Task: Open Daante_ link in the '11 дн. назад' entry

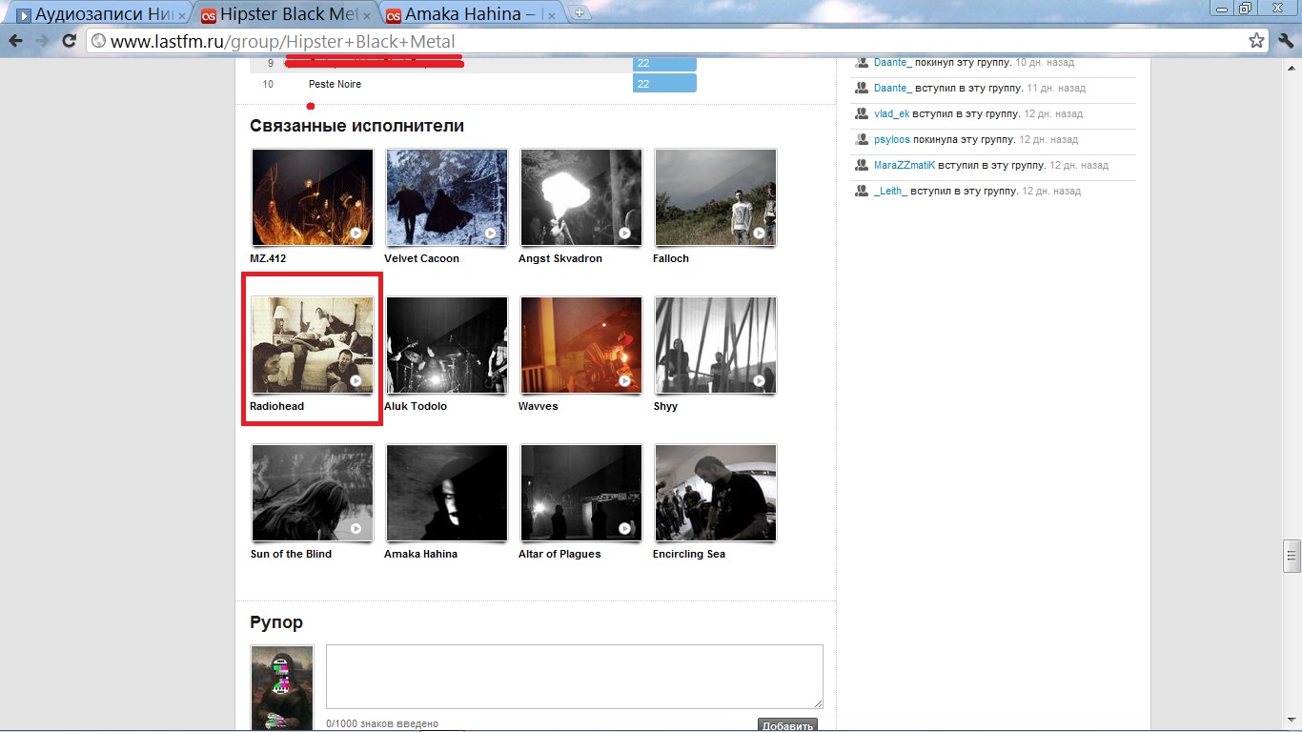Action: tap(893, 88)
